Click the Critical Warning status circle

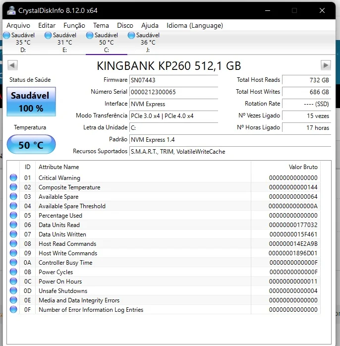[13, 177]
